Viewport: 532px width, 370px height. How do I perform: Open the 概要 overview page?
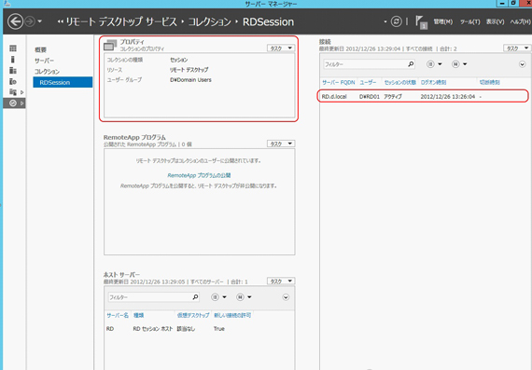click(40, 49)
